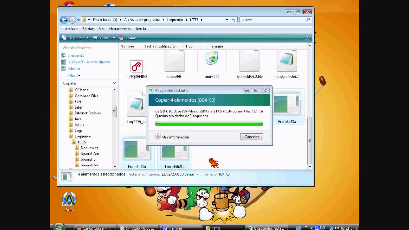The width and height of the screenshot is (409, 230).
Task: Switch to Sin título - Bloc taskbar button
Action: pyautogui.click(x=138, y=228)
